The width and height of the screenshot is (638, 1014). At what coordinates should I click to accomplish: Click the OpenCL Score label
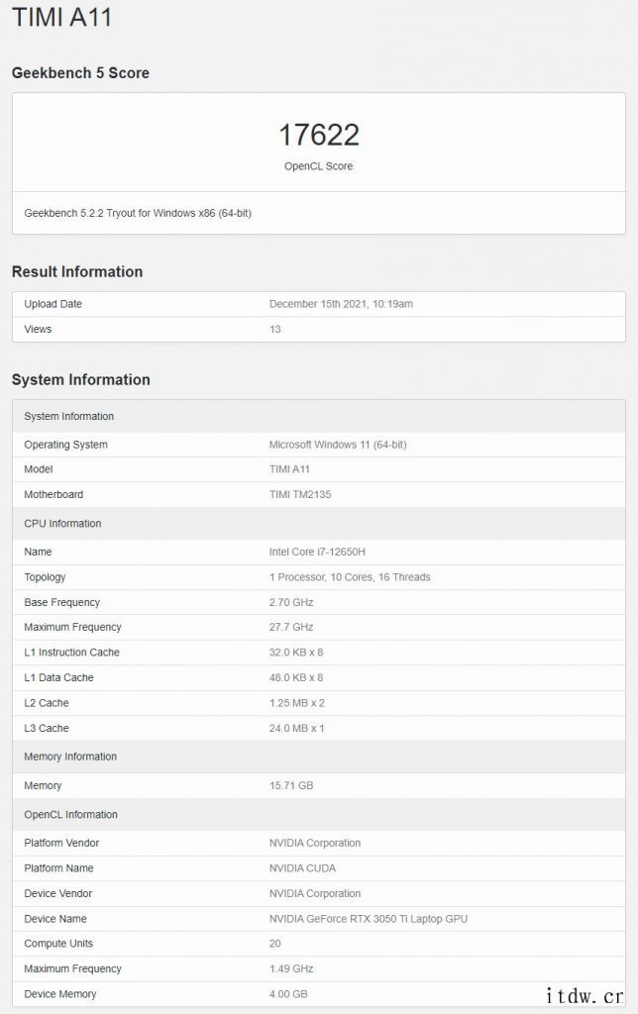point(318,166)
